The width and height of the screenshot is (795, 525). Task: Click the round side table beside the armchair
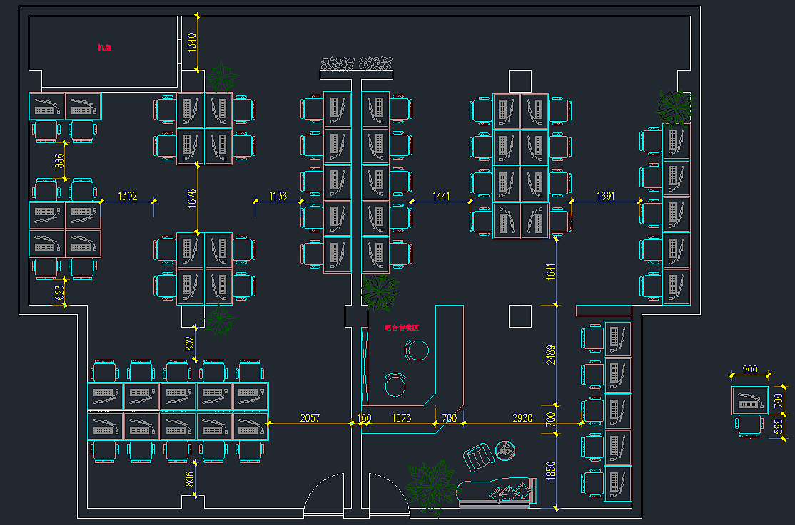pyautogui.click(x=505, y=451)
